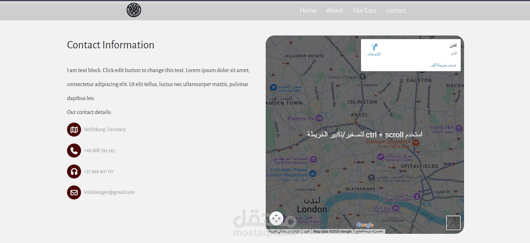530x243 pixels.
Task: Click the ISLINGTON district label on map
Action: pyautogui.click(x=362, y=102)
